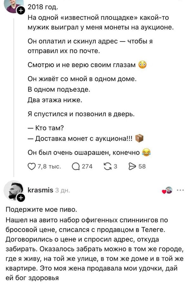190x285 pixels.
Task: Tap the share paper-plane icon
Action: (x=132, y=166)
